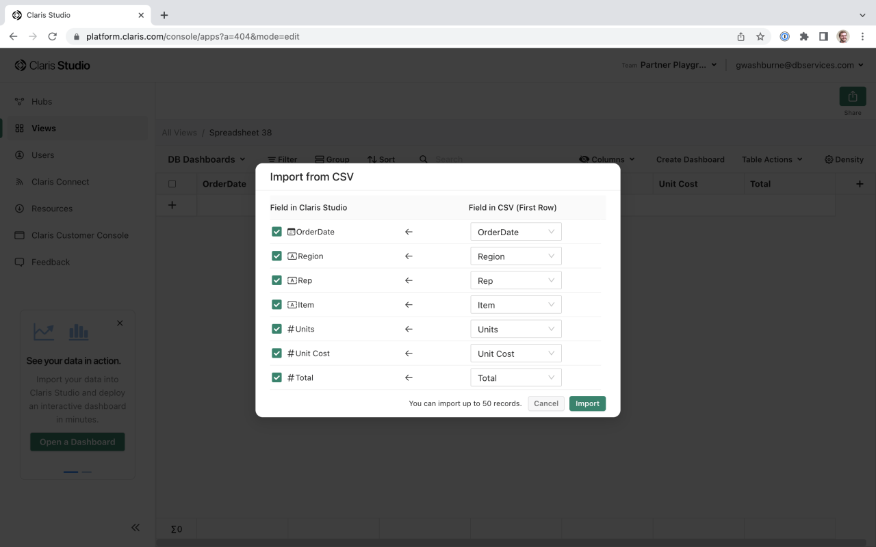Toggle the select-all checkbox in table header
This screenshot has height=547, width=876.
(172, 184)
